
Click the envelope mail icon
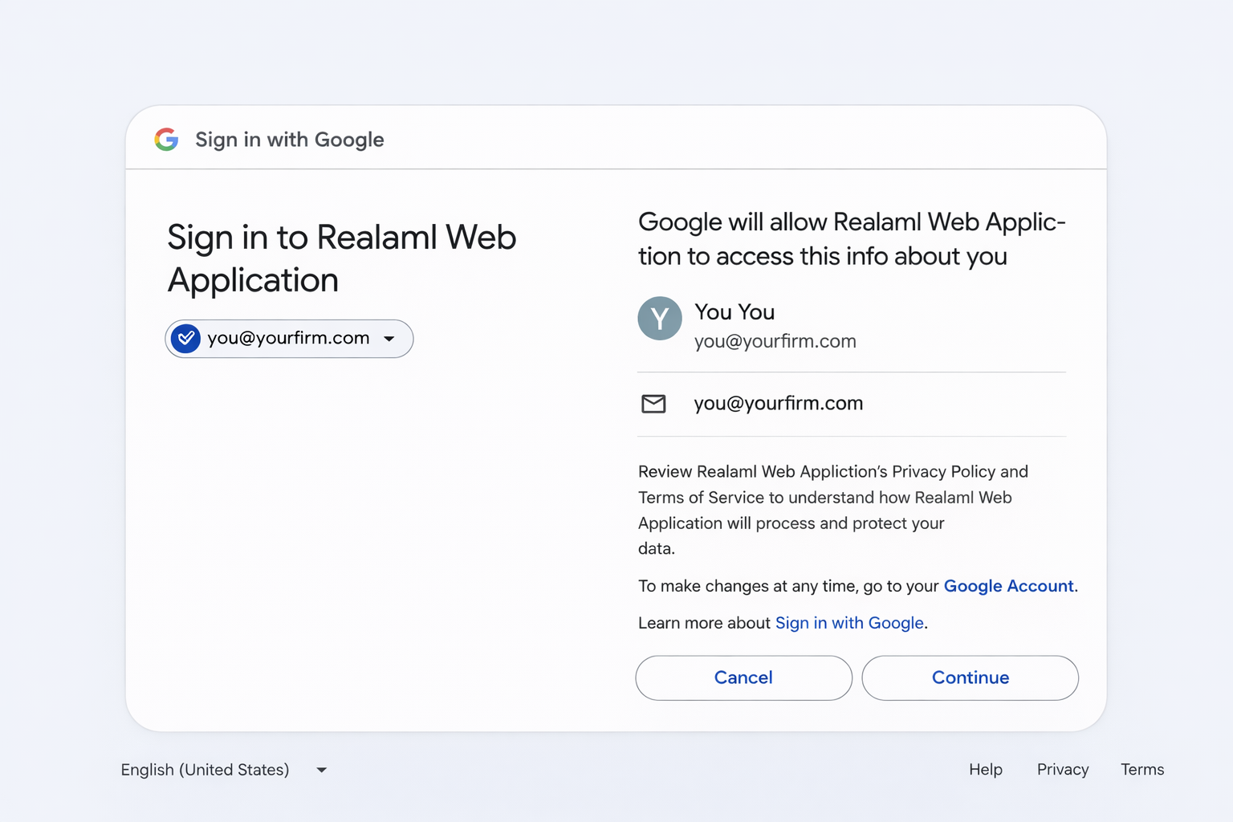(653, 404)
